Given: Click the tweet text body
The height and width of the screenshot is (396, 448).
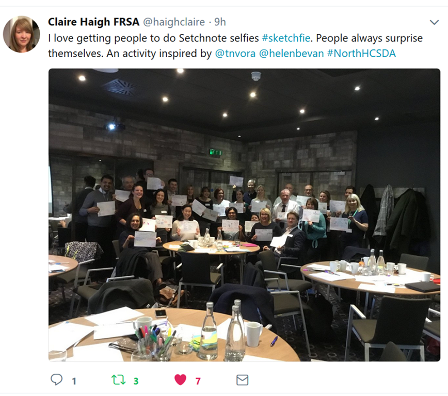Looking at the screenshot, I should [235, 46].
